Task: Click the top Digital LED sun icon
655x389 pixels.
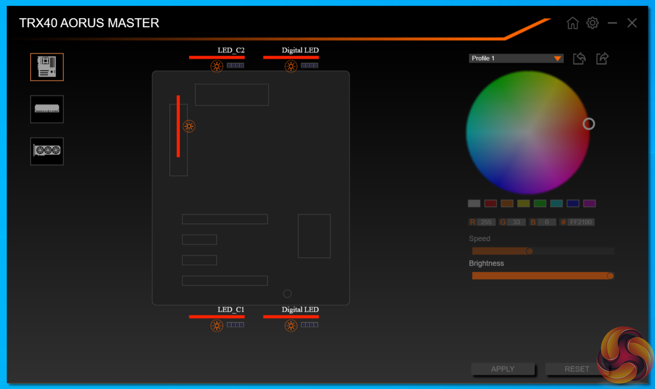Action: click(x=291, y=66)
